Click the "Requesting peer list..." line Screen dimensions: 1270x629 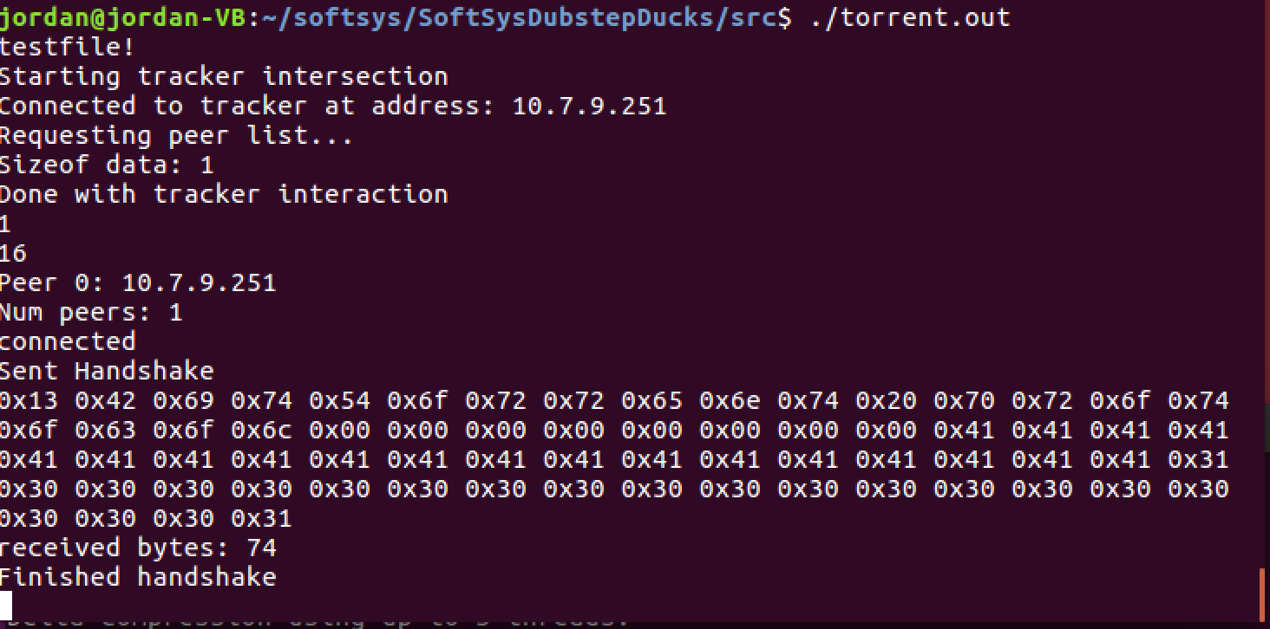point(176,135)
